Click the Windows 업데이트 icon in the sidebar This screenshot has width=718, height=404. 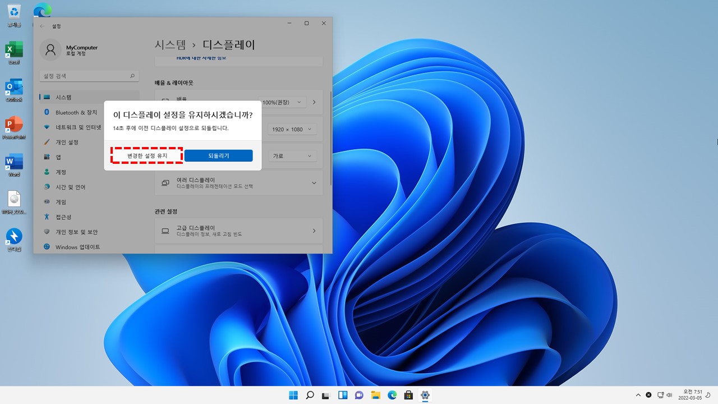click(47, 247)
